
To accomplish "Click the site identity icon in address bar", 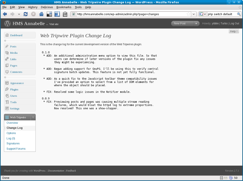I will (74, 14).
